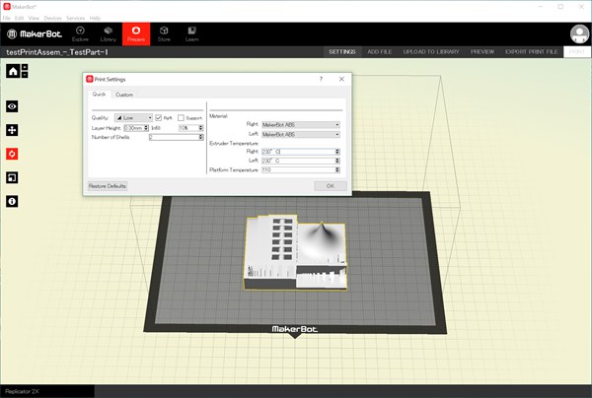The image size is (592, 398).
Task: Click PREVIEW button
Action: coord(482,51)
